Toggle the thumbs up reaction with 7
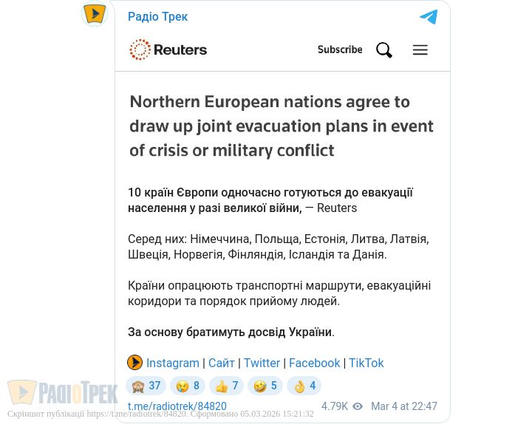This screenshot has height=427, width=532. 227,386
